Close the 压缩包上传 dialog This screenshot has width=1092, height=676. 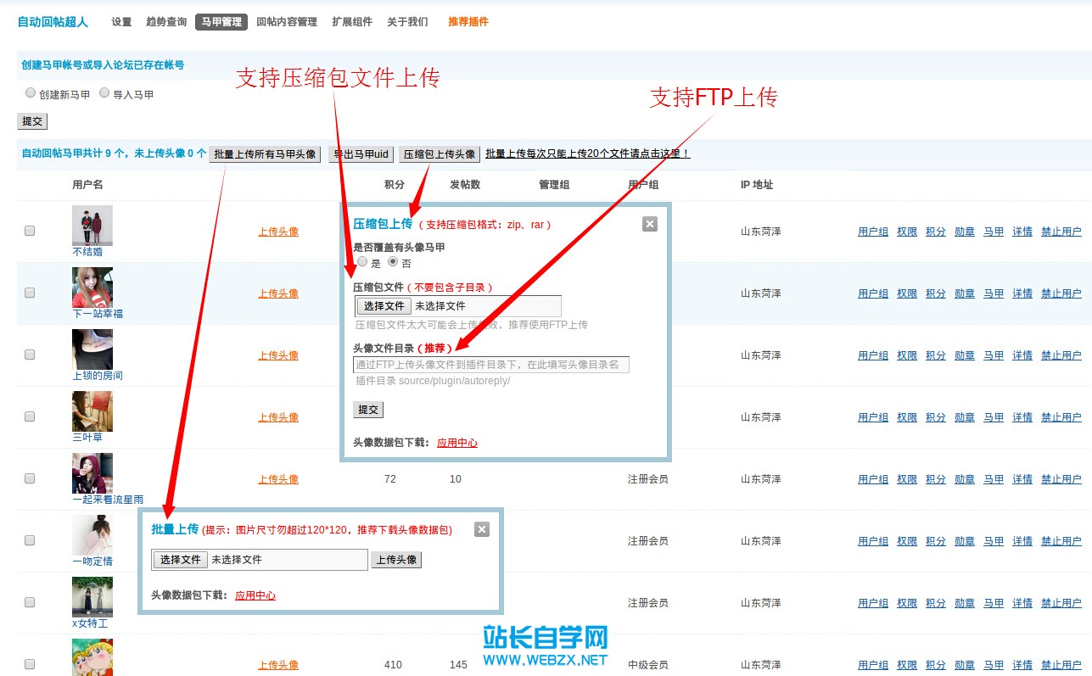649,224
